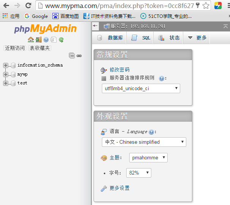Open the 82% font size dropdown

(x=139, y=173)
